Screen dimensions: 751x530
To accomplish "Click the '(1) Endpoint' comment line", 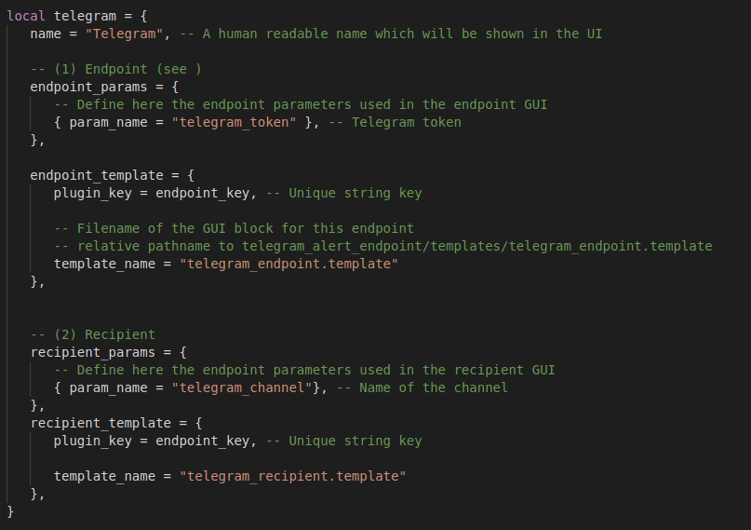I will tap(116, 70).
